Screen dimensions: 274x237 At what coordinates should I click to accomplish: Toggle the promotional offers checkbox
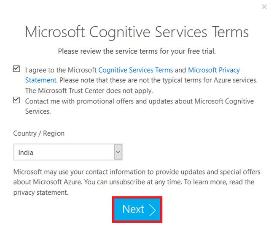(16, 101)
